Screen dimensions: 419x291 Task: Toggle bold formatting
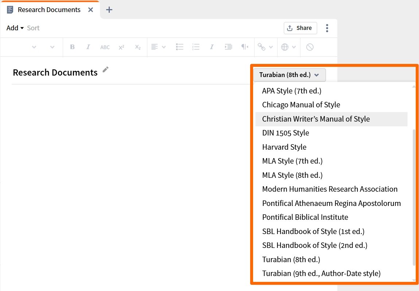pyautogui.click(x=72, y=47)
